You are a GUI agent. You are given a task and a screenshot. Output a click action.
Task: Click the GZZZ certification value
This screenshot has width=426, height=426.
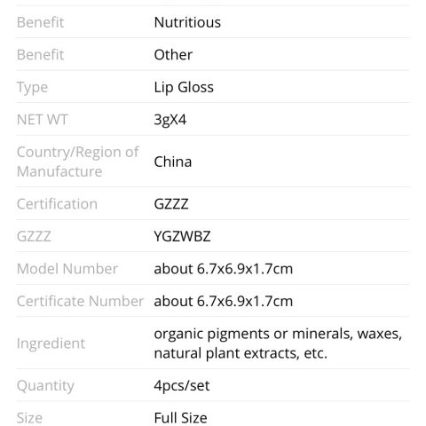pyautogui.click(x=171, y=204)
